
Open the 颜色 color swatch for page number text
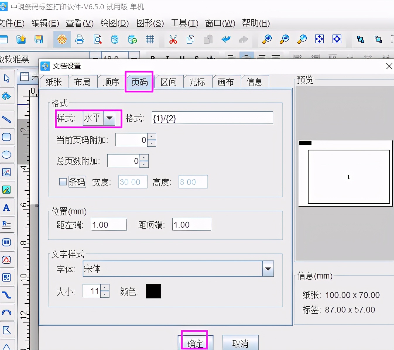tap(153, 291)
